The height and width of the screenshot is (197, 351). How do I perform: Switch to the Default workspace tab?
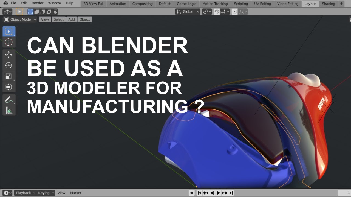click(x=165, y=4)
